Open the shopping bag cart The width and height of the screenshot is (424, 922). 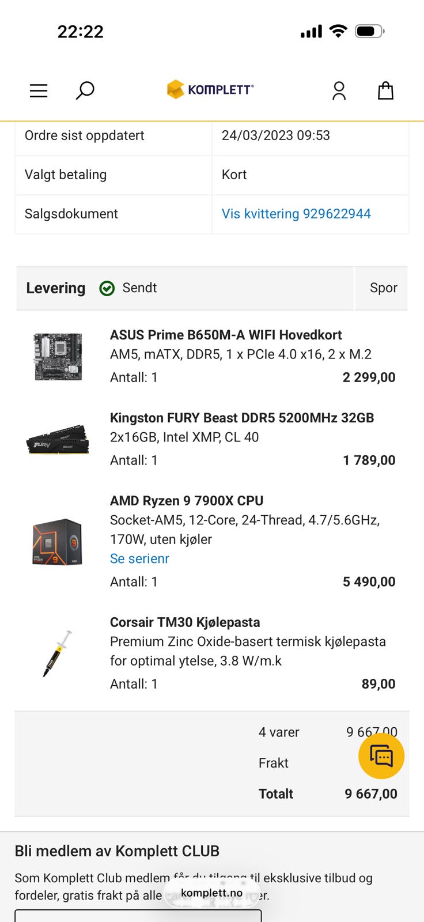[x=385, y=90]
